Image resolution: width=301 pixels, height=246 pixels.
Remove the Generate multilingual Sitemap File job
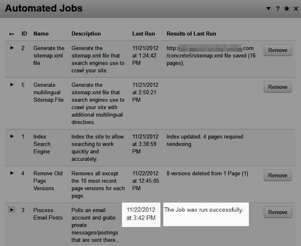point(277,87)
